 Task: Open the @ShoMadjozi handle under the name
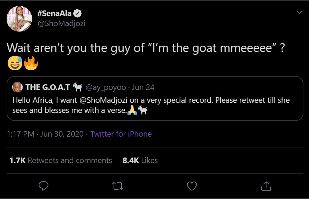click(61, 24)
